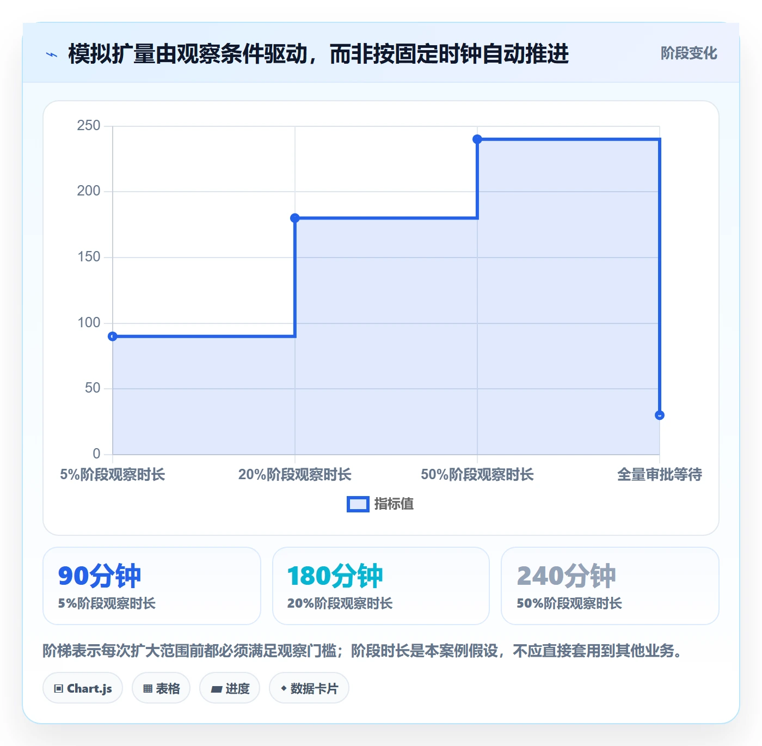Select the 进度 tag chip

(x=230, y=688)
